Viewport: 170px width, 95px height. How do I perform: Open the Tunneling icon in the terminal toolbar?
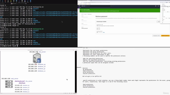point(22,1)
